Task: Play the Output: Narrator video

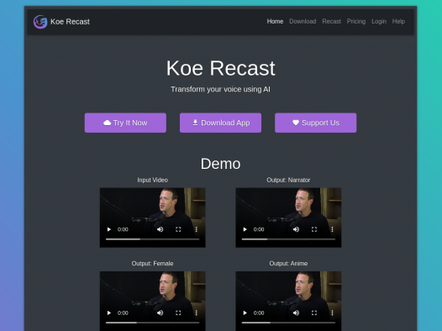Action: click(245, 229)
